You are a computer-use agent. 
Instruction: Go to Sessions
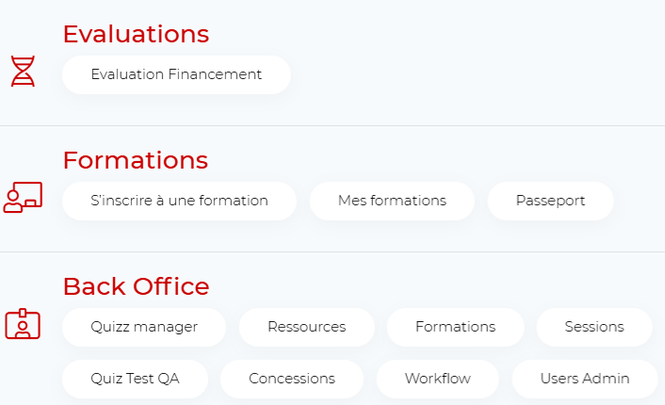[x=594, y=327]
